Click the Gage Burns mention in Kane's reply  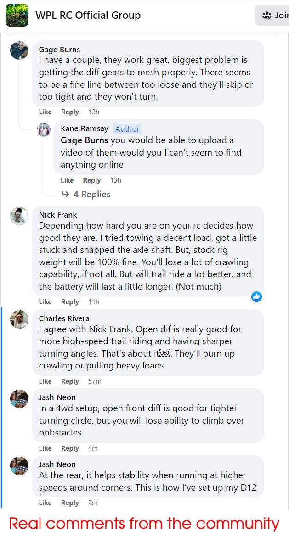click(x=84, y=140)
